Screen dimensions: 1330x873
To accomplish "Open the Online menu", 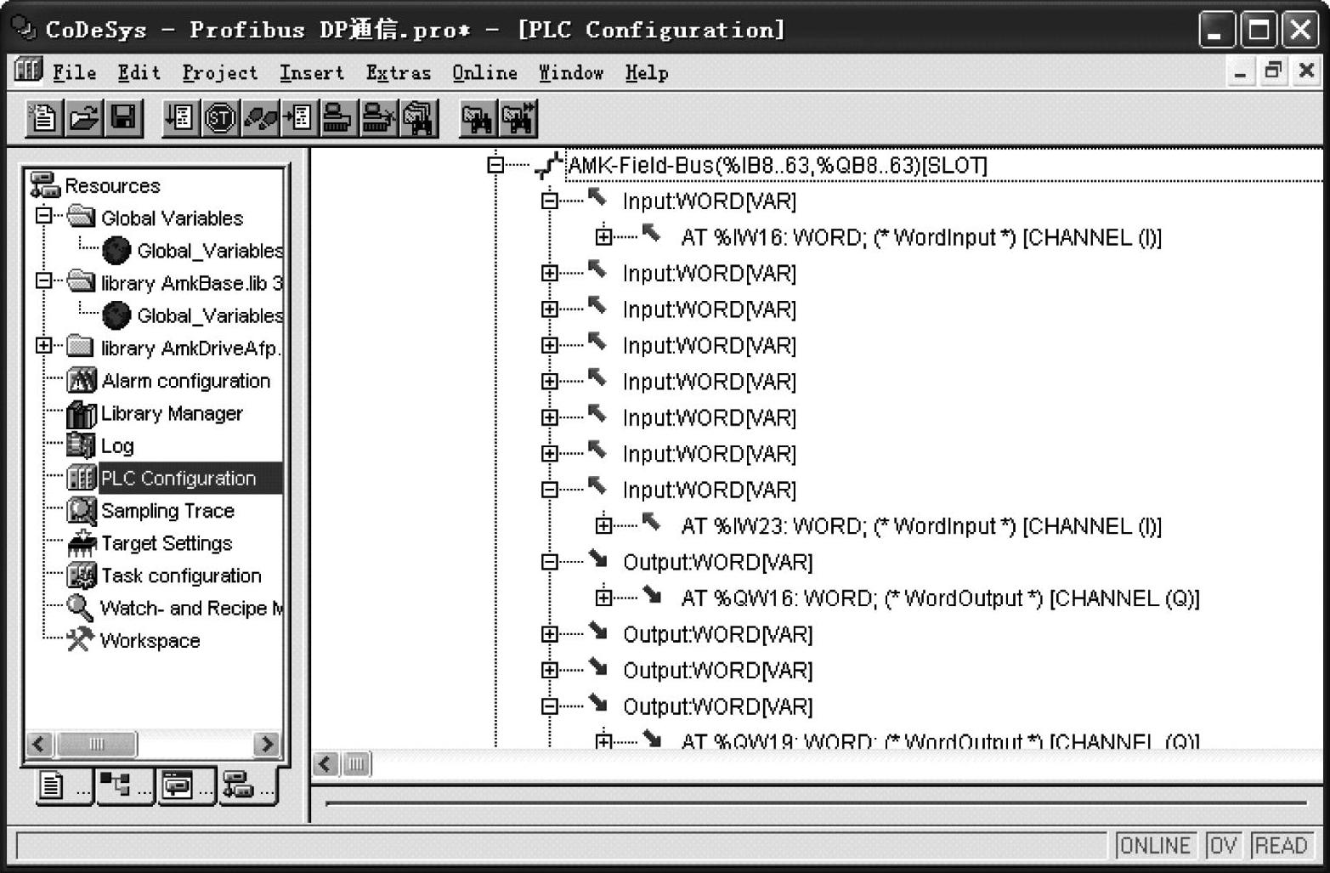I will [485, 73].
